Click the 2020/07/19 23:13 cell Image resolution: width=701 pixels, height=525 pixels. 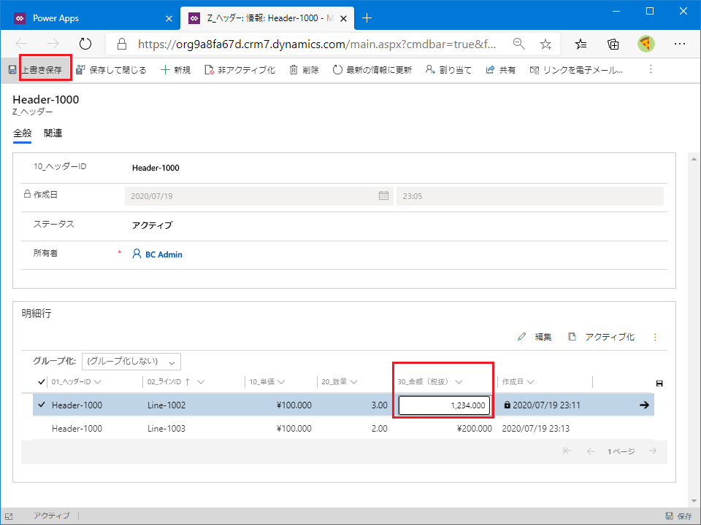(x=535, y=429)
